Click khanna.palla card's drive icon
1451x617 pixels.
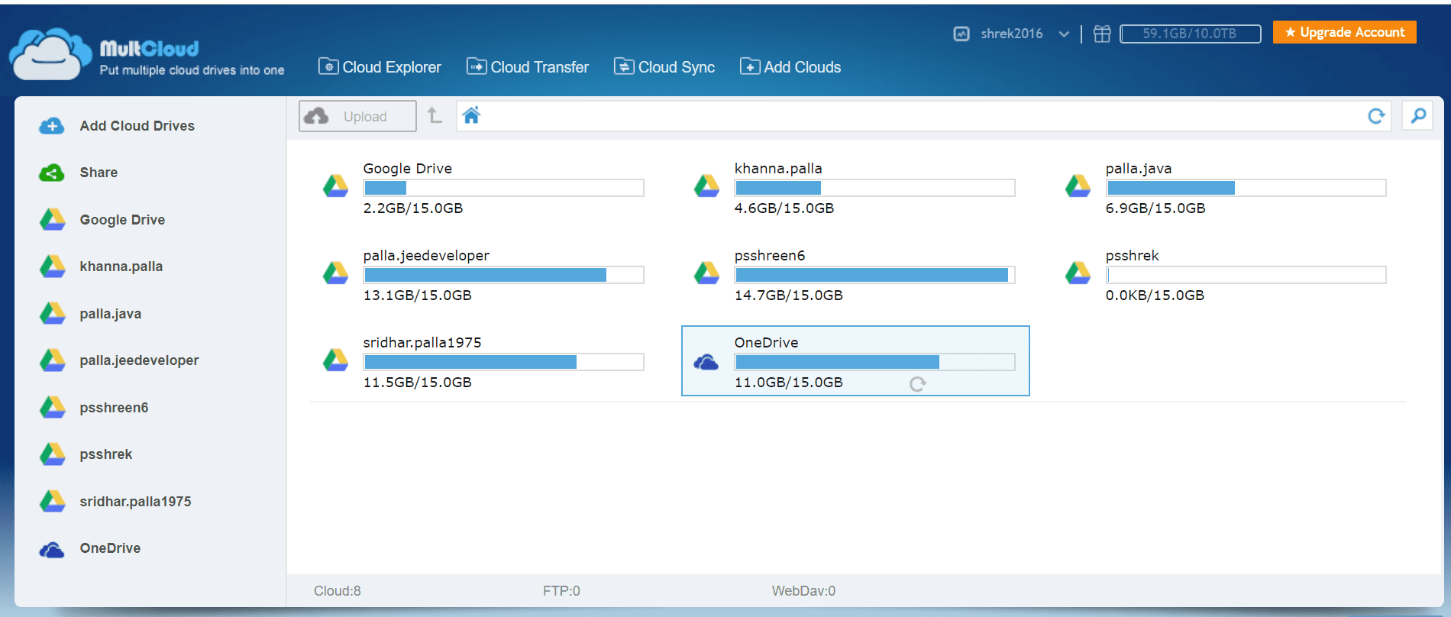pyautogui.click(x=706, y=186)
